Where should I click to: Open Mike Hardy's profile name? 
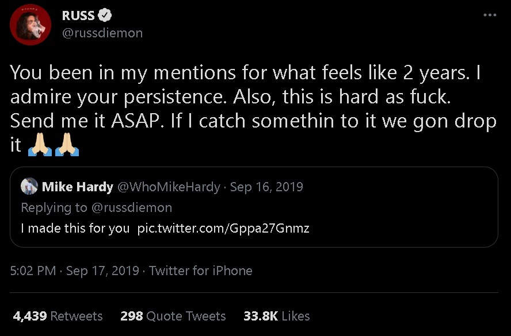point(77,187)
